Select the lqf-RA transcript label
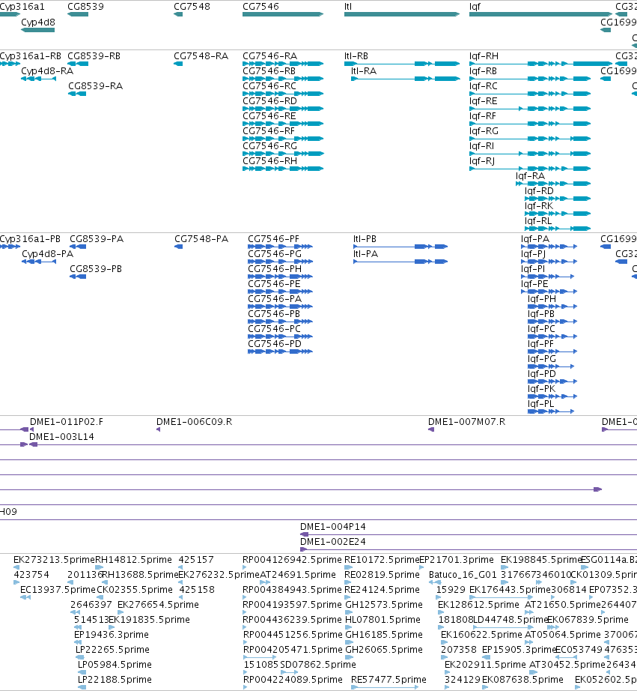 [x=531, y=176]
